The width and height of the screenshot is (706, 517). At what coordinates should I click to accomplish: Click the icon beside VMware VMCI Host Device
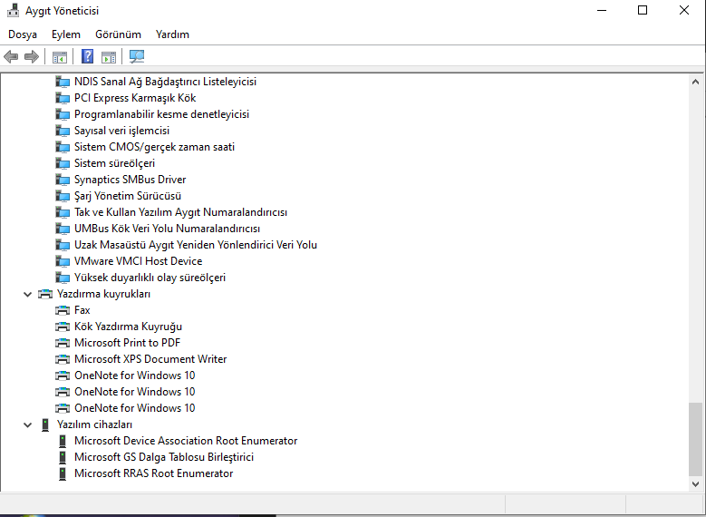(63, 261)
